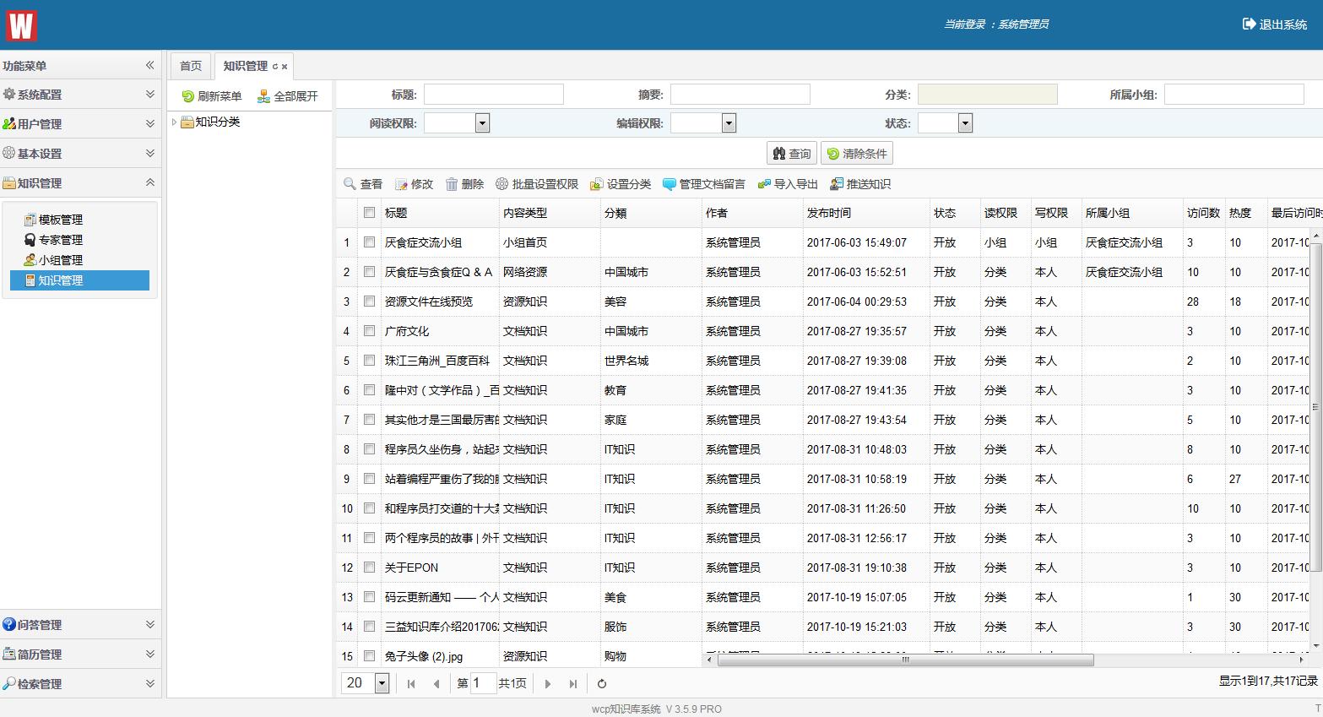Click 管理文档留言 comment toolbar button
Image resolution: width=1323 pixels, height=717 pixels.
(x=704, y=184)
